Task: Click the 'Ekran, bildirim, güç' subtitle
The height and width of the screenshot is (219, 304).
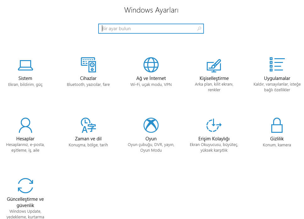Action: 25,84
